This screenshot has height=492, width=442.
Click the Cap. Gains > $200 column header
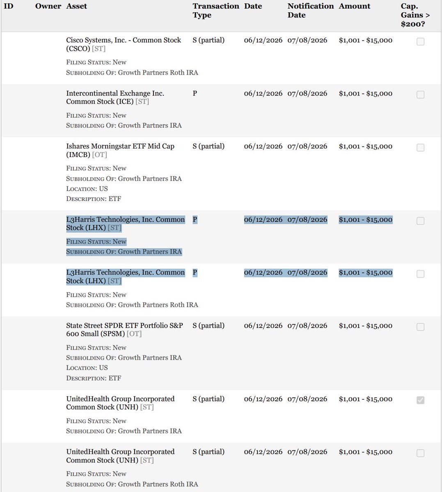point(415,15)
